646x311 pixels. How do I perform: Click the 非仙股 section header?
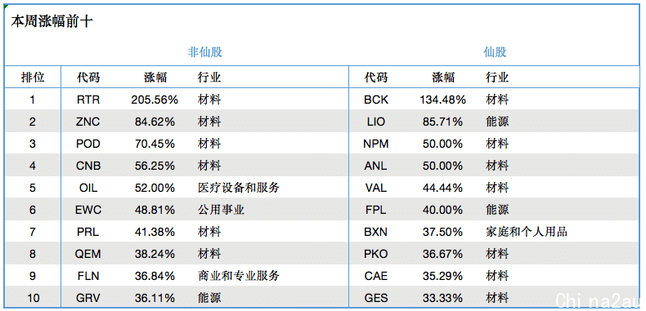(x=204, y=52)
